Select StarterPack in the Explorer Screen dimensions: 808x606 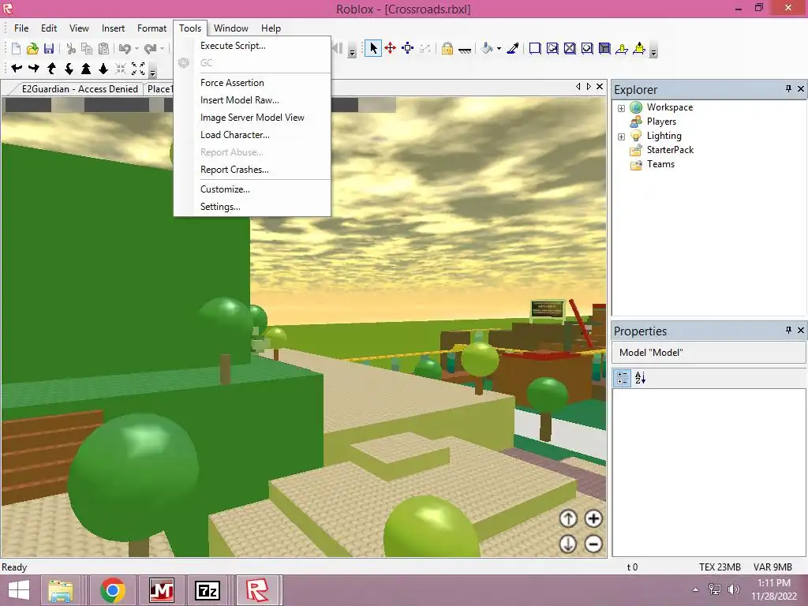pos(670,150)
